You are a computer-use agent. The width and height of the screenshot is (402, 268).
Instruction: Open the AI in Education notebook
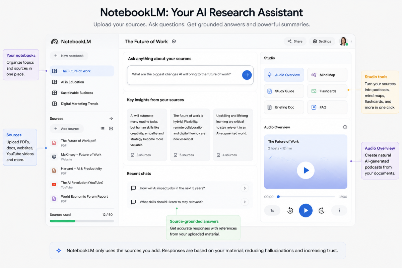82,82
